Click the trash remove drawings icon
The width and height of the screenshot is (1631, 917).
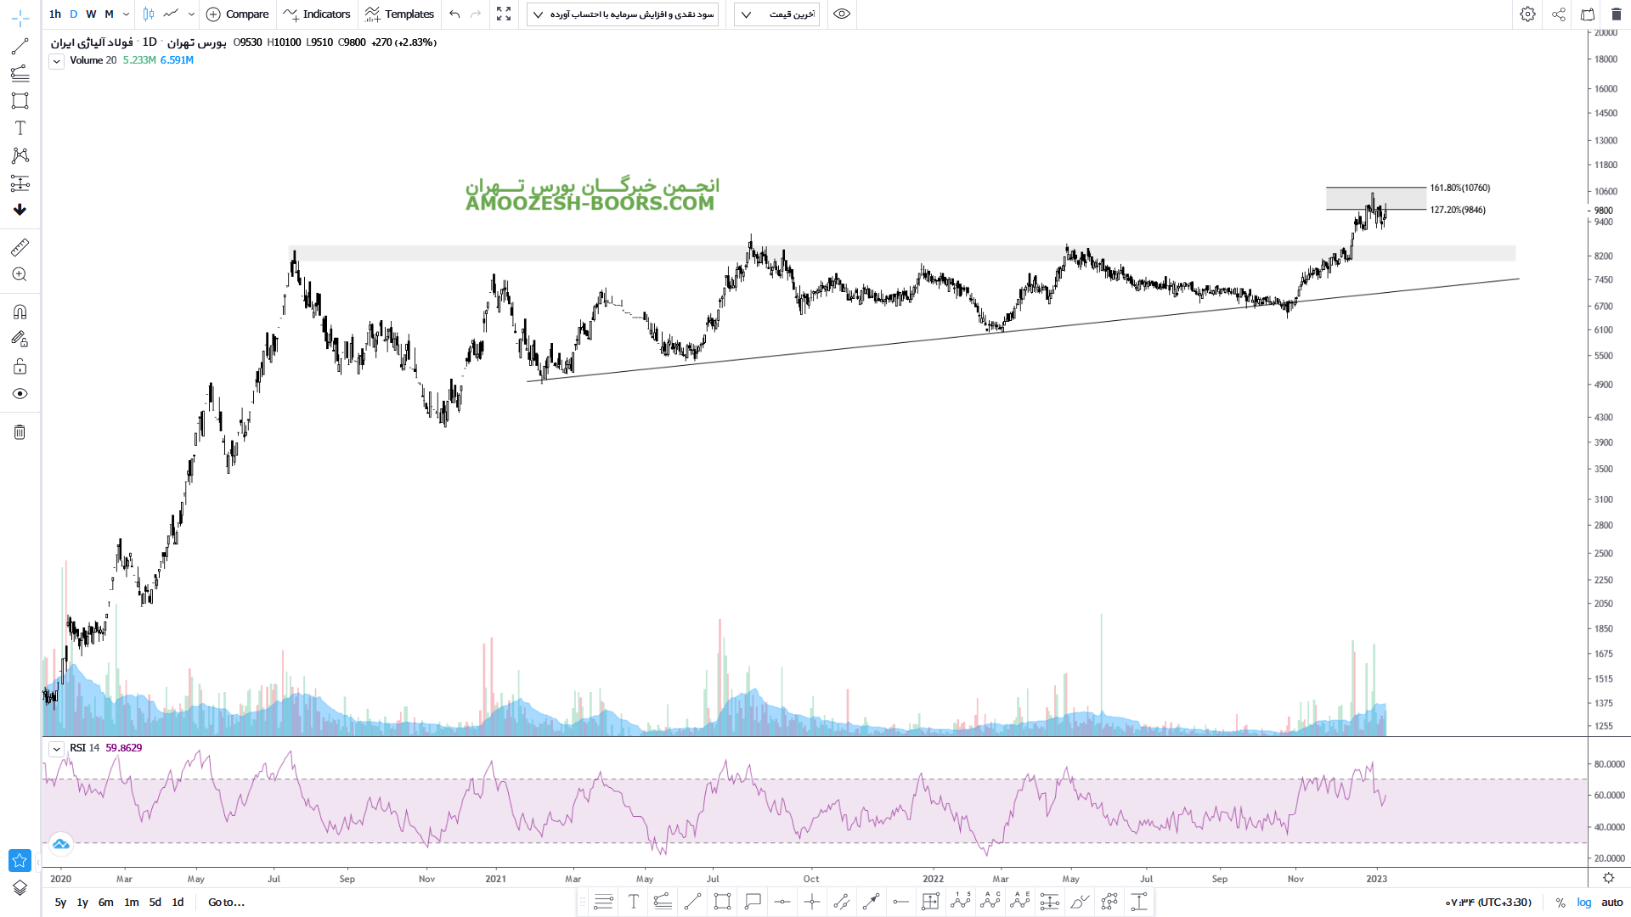20,432
